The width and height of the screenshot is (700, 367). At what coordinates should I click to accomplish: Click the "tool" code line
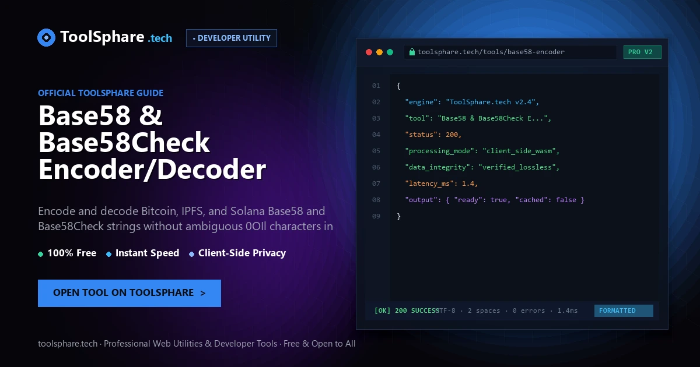pyautogui.click(x=478, y=118)
